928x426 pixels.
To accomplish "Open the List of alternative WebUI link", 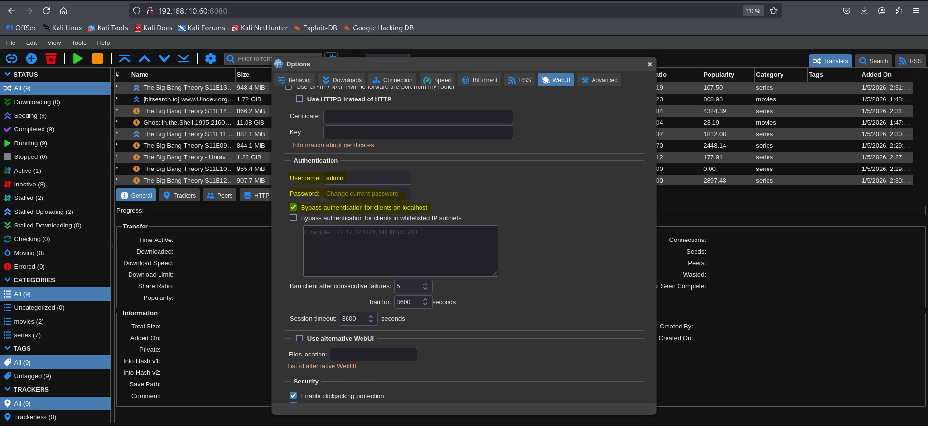I will click(x=321, y=366).
